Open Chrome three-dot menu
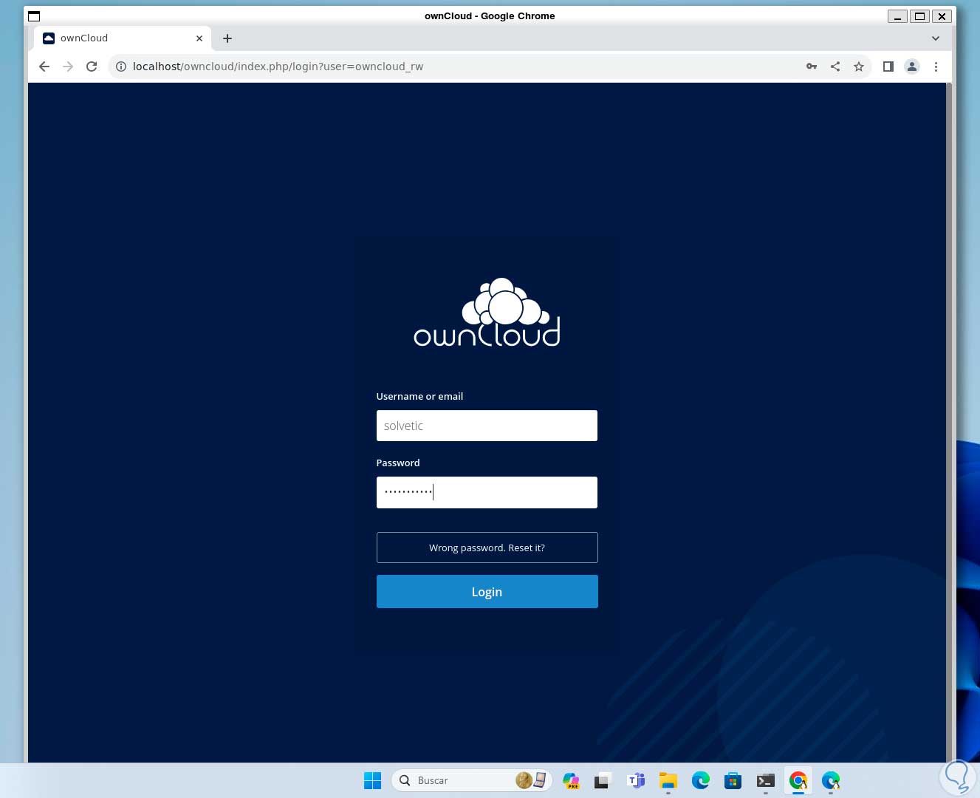This screenshot has height=798, width=980. 936,66
